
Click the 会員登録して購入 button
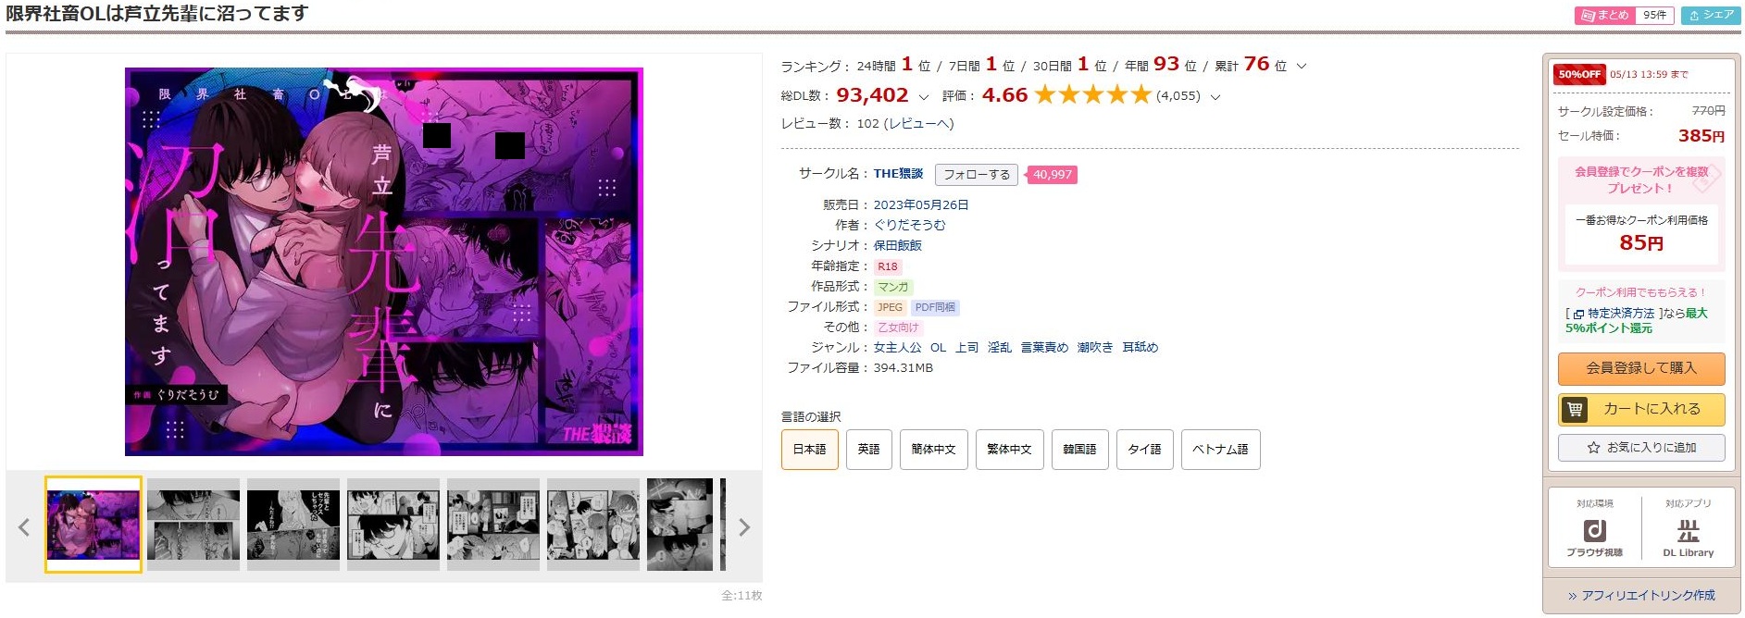[1640, 368]
